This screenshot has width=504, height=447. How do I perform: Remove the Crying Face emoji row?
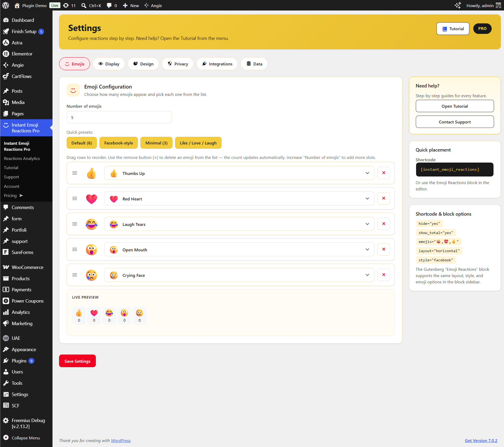(384, 275)
